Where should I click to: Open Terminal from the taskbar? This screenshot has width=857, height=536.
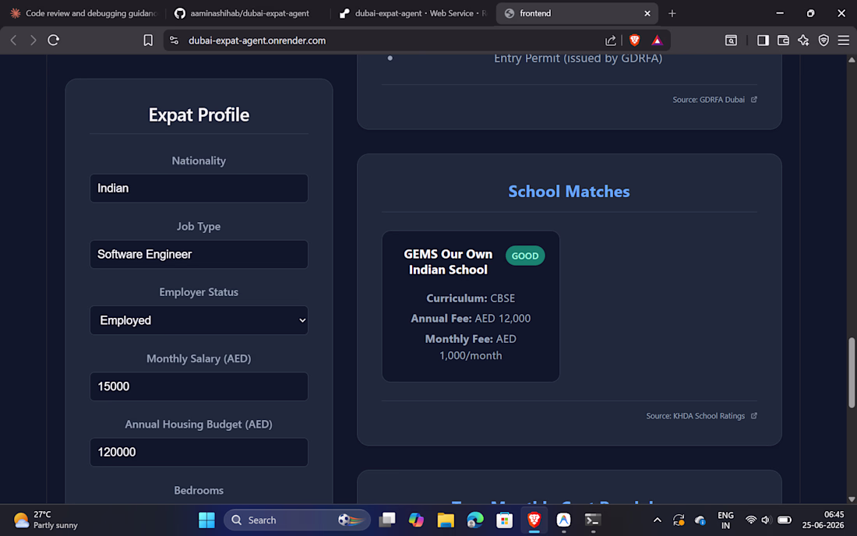click(593, 520)
